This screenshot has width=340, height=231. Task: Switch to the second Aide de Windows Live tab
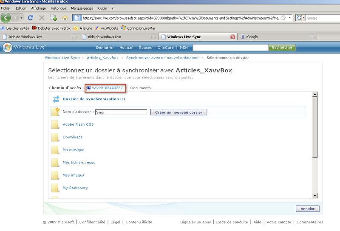tap(119, 37)
